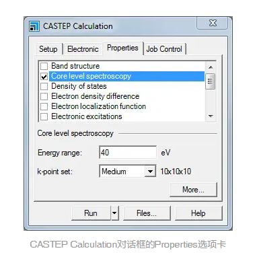The height and width of the screenshot is (259, 257).
Task: Close the CASTEP Calculation dialog
Action: (x=212, y=23)
